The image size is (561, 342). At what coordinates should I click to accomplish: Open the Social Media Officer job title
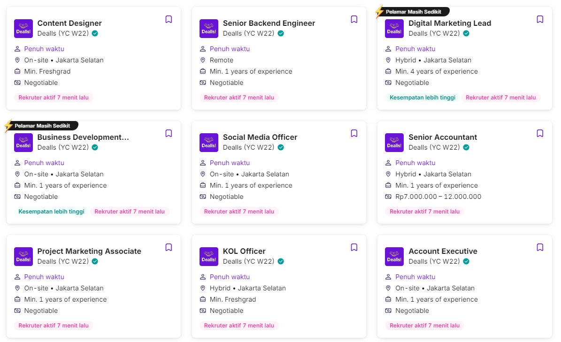[x=260, y=137]
